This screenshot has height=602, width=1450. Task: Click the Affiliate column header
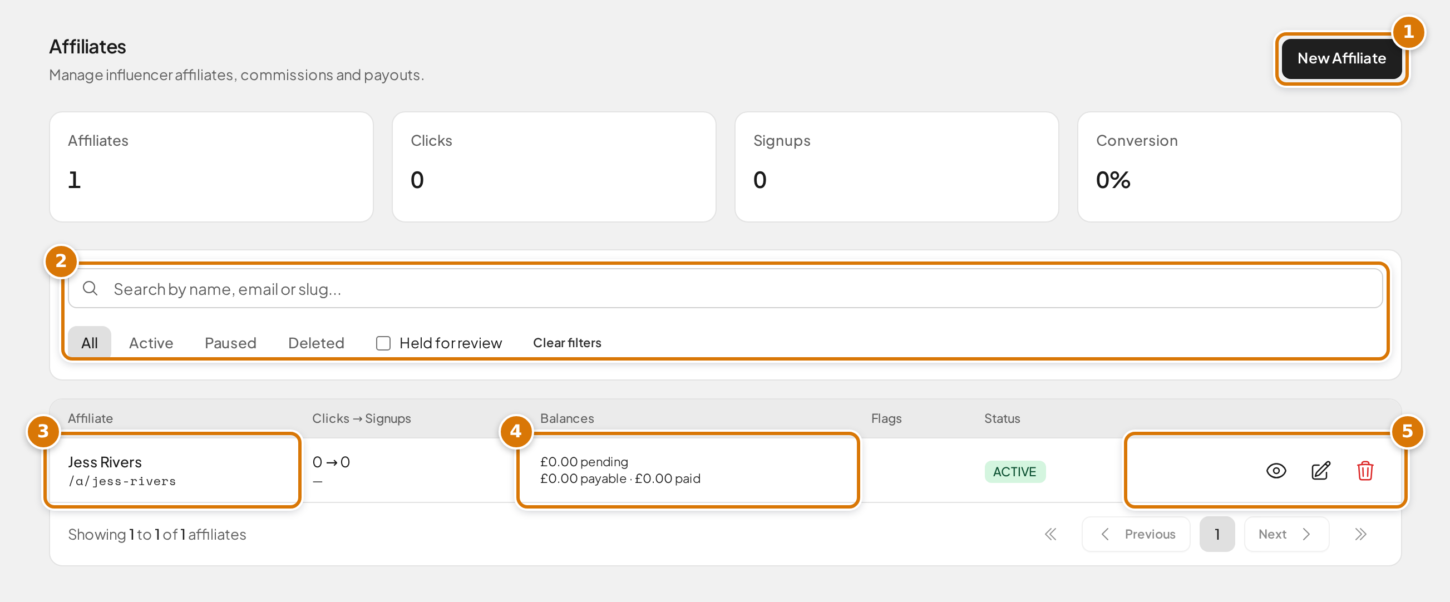(90, 418)
